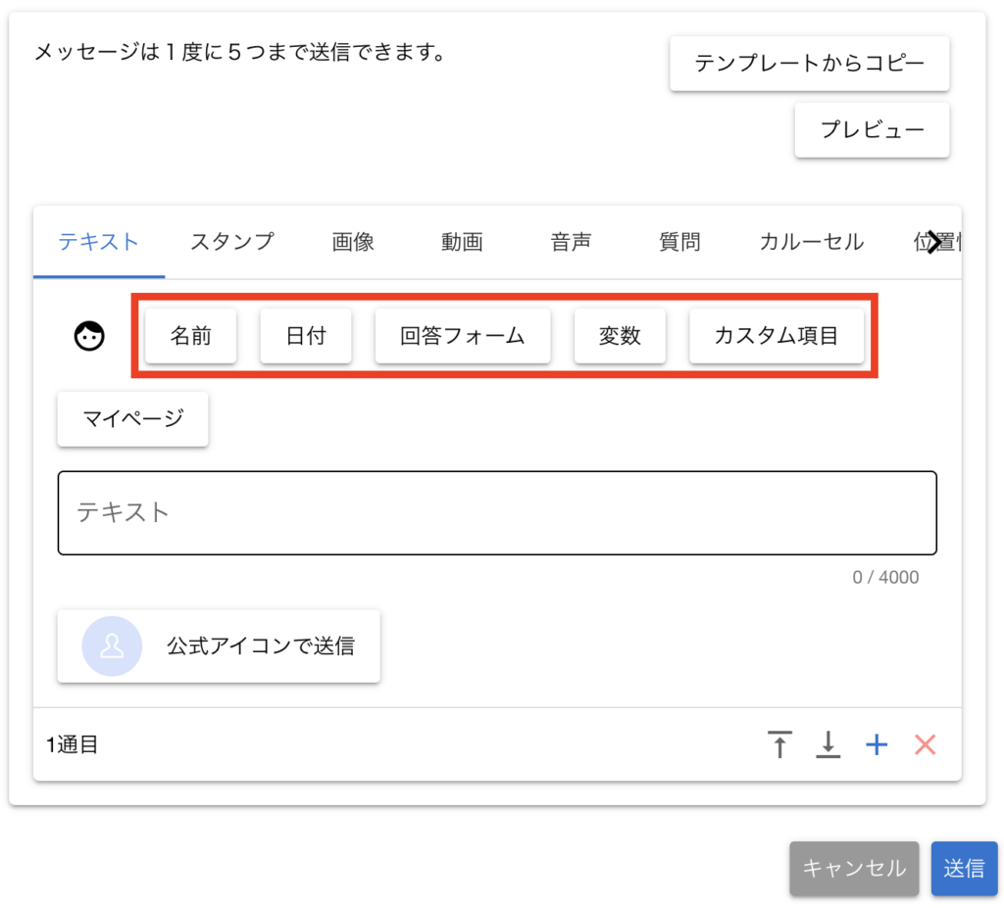Screen dimensions: 1004x908
Task: Add a new message with plus icon
Action: [x=877, y=744]
